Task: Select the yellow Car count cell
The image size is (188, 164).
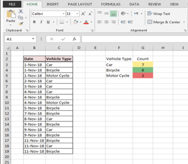Action: point(143,65)
